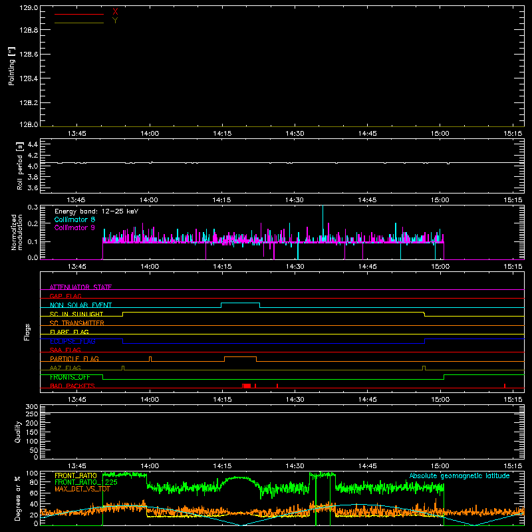Click the thick red BAD_PACKETS block near 14:20
This screenshot has width=532, height=532.
(x=247, y=386)
